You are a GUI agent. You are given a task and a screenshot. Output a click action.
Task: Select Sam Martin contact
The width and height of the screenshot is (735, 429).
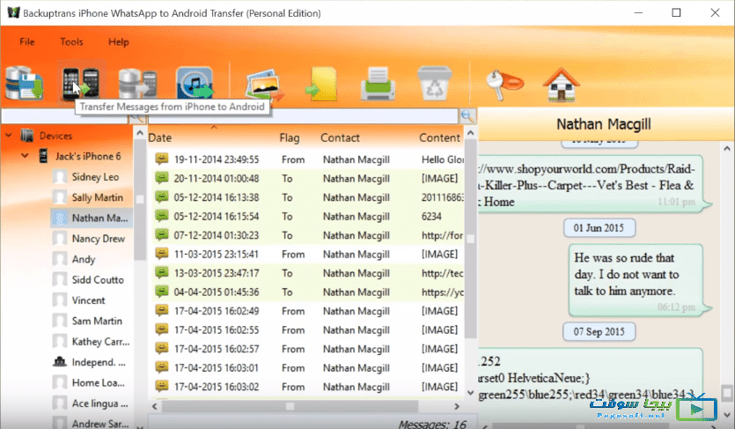click(97, 322)
